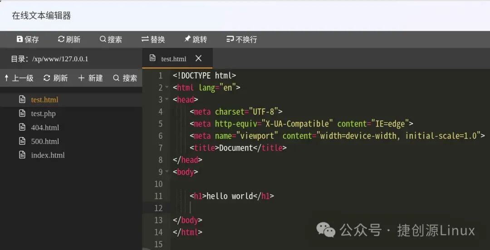
Task: Open test.php in file list
Action: click(x=44, y=113)
